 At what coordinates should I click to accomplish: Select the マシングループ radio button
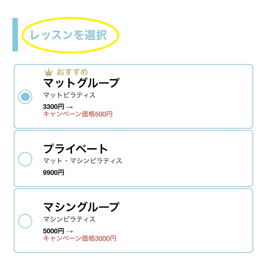pos(25,221)
